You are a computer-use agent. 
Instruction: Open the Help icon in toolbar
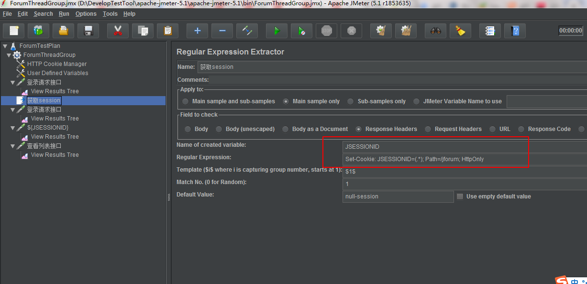(x=515, y=31)
